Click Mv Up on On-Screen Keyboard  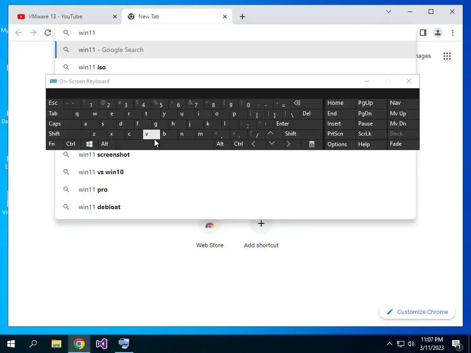point(403,114)
